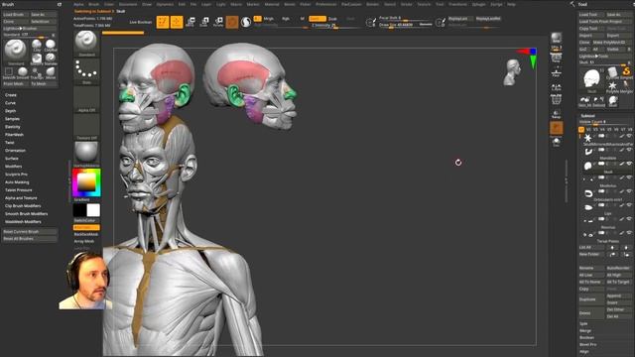Select the SimpleBrush tool icon

(x=626, y=72)
